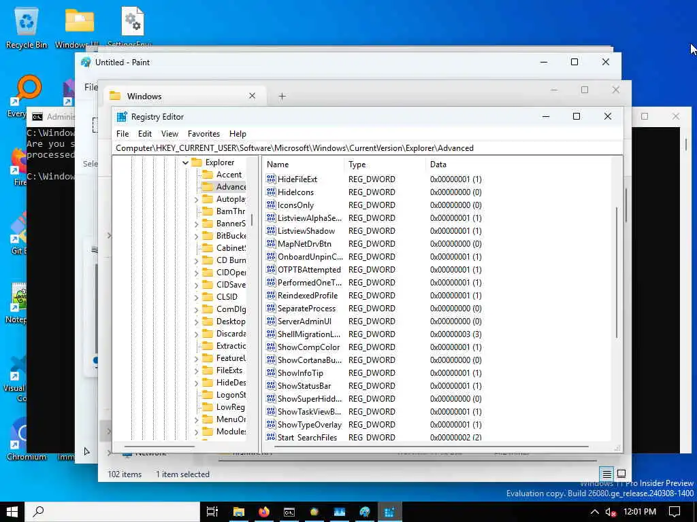Select the Desktop registry key
The image size is (697, 522).
click(x=223, y=321)
